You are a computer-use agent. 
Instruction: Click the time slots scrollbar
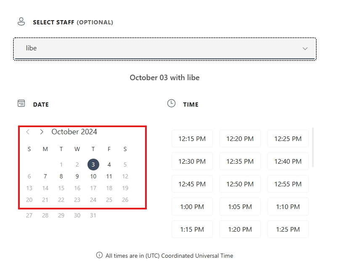point(313,147)
